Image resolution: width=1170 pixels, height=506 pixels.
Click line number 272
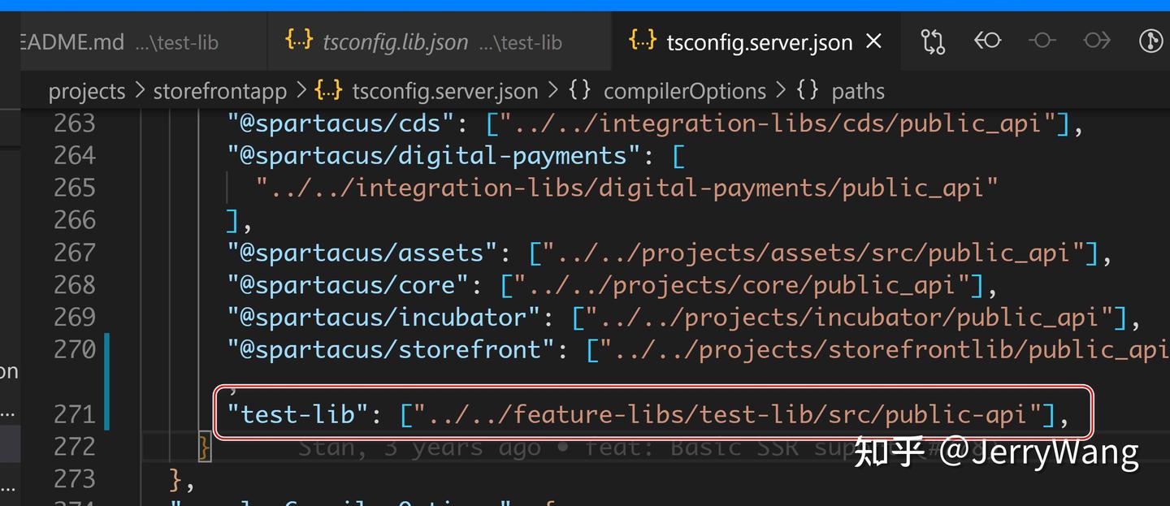coord(75,447)
